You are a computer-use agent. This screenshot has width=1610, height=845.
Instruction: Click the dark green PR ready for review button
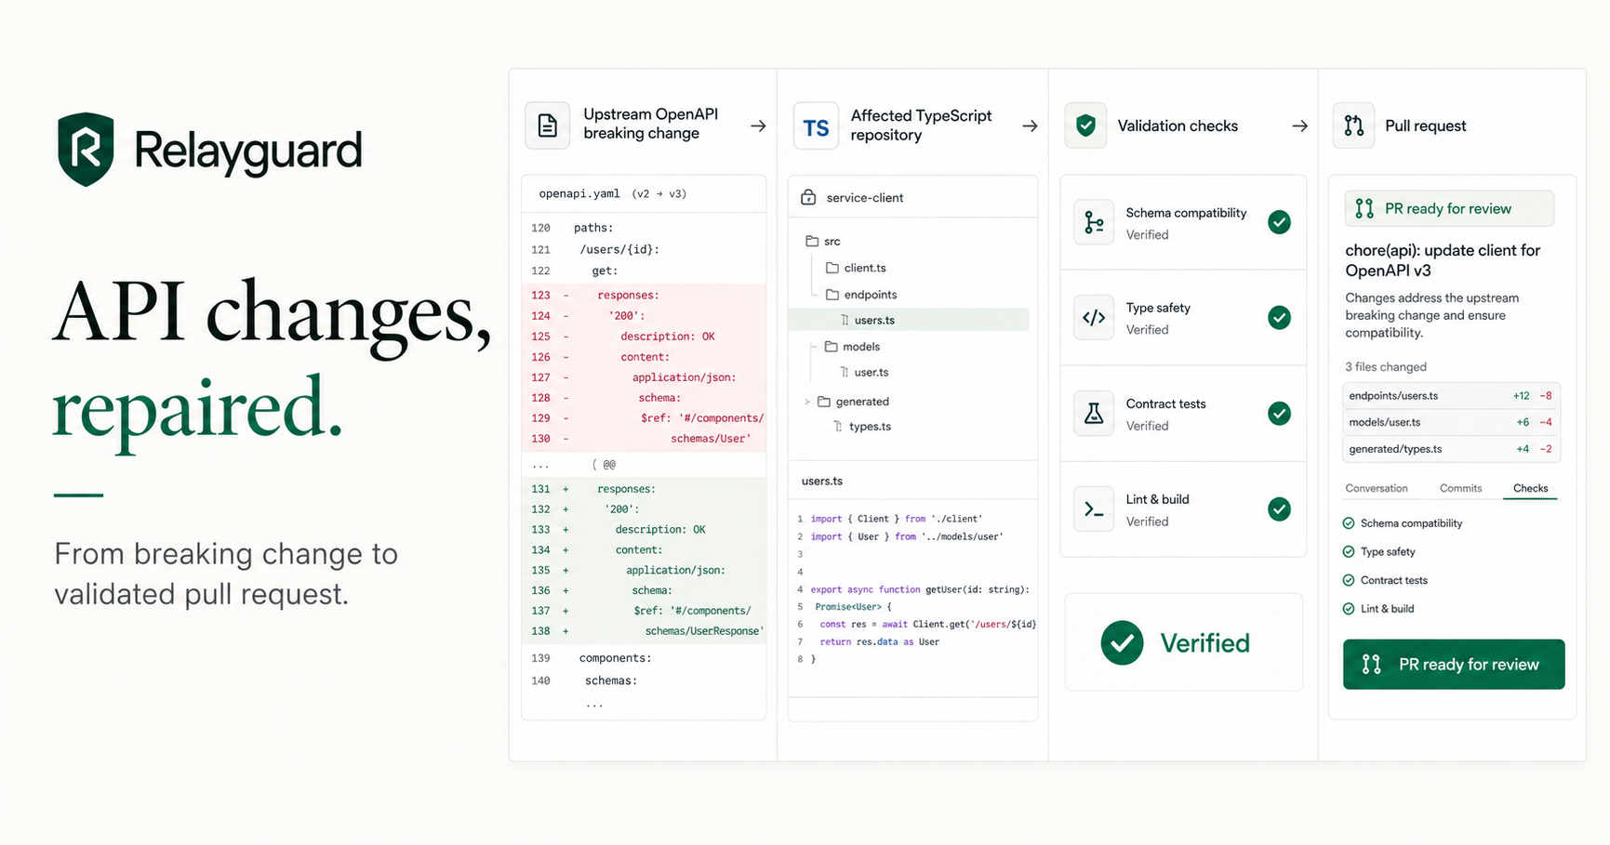click(1454, 665)
